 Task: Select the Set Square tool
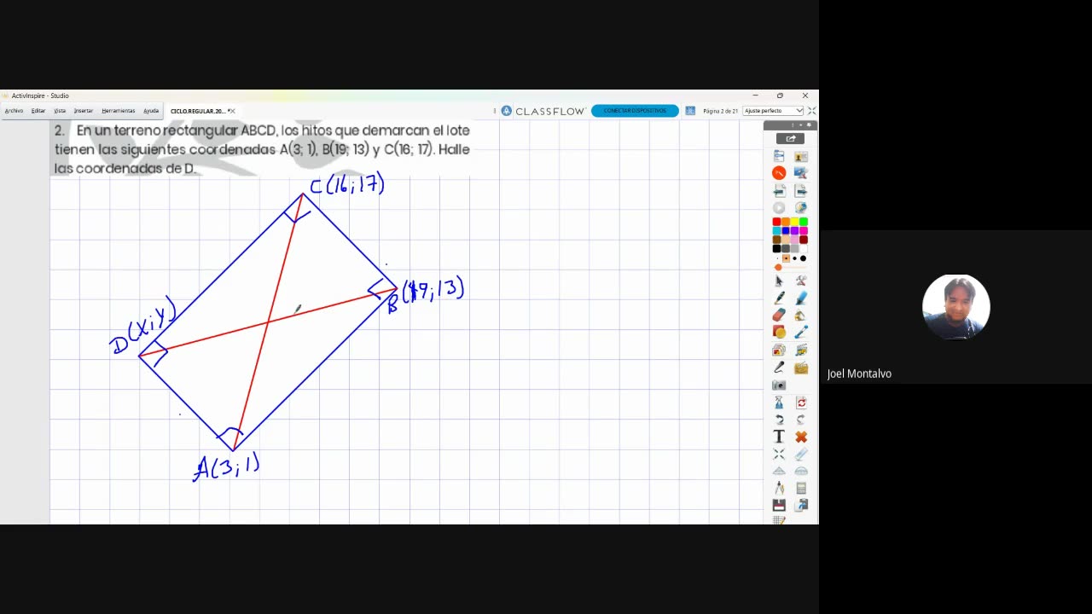779,471
